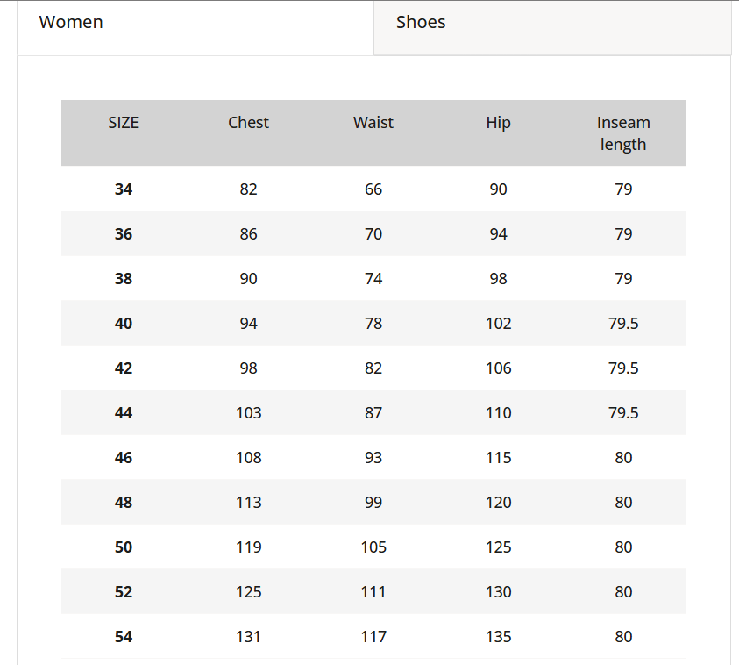Click the Hip column header

pos(498,123)
